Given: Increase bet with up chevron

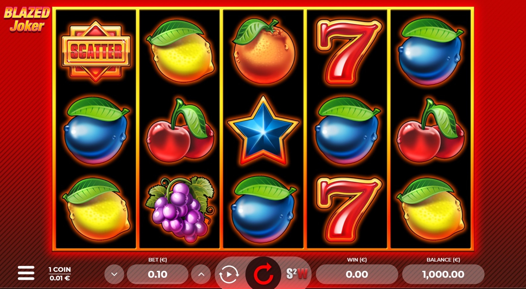Looking at the screenshot, I should pyautogui.click(x=201, y=274).
